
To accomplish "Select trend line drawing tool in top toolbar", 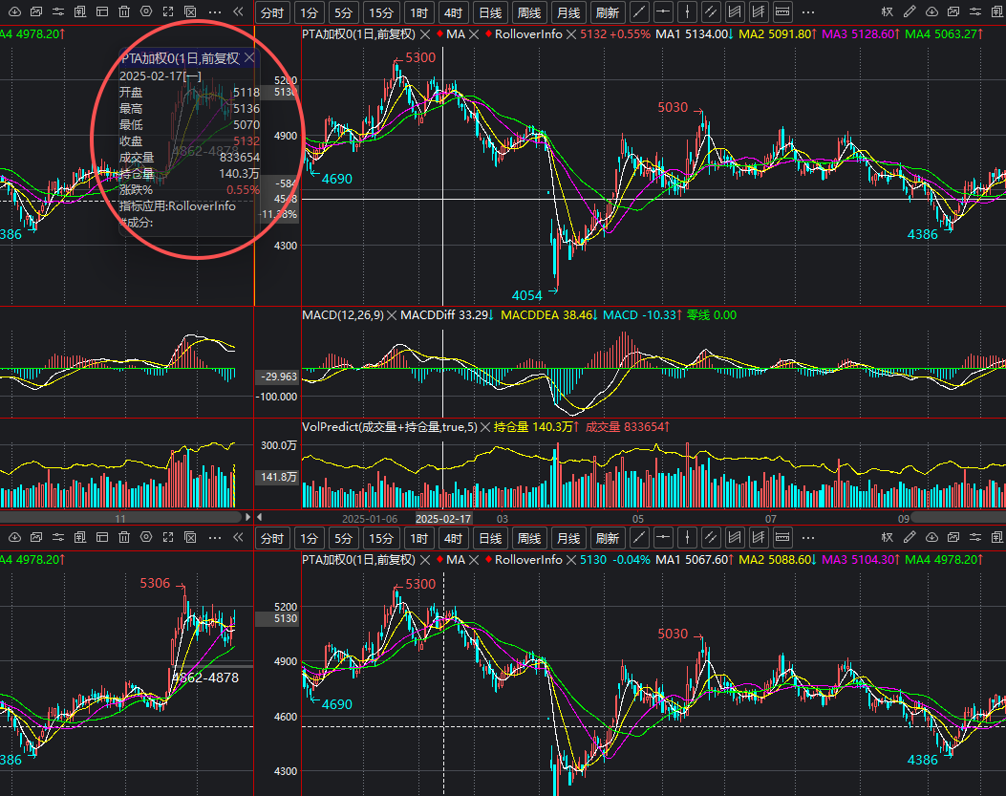I will point(638,12).
